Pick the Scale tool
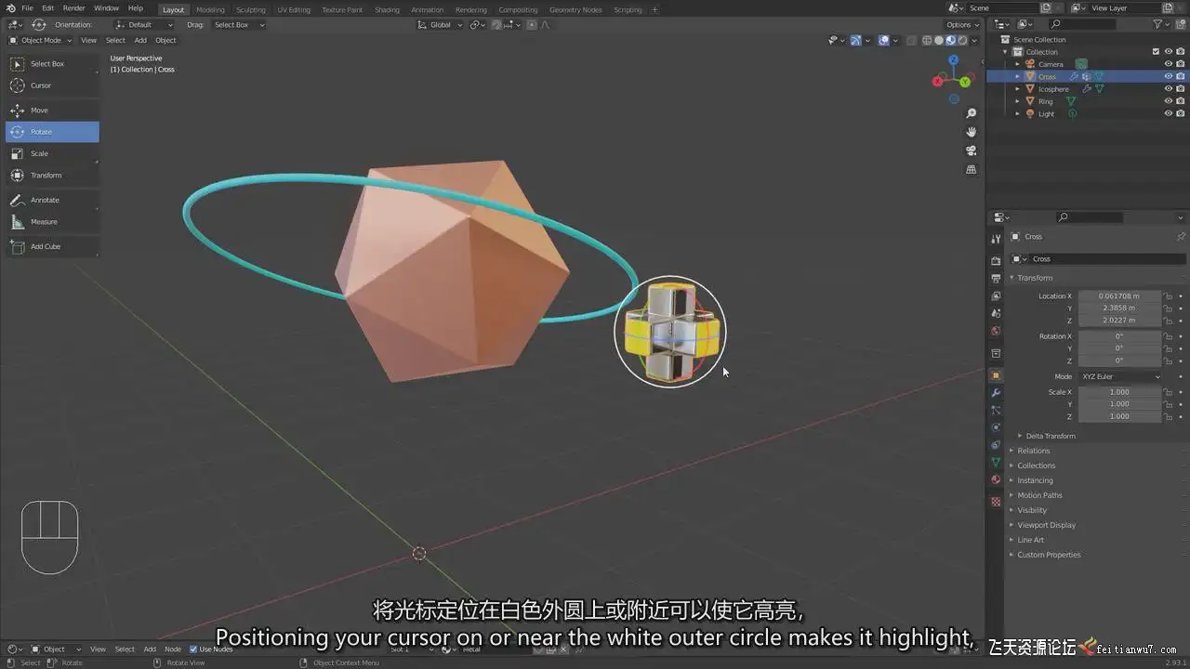The image size is (1190, 669). (52, 153)
